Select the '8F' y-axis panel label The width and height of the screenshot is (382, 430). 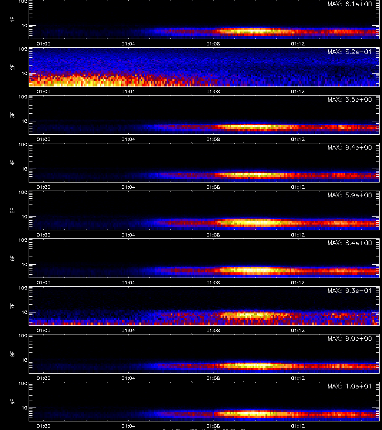(x=12, y=354)
